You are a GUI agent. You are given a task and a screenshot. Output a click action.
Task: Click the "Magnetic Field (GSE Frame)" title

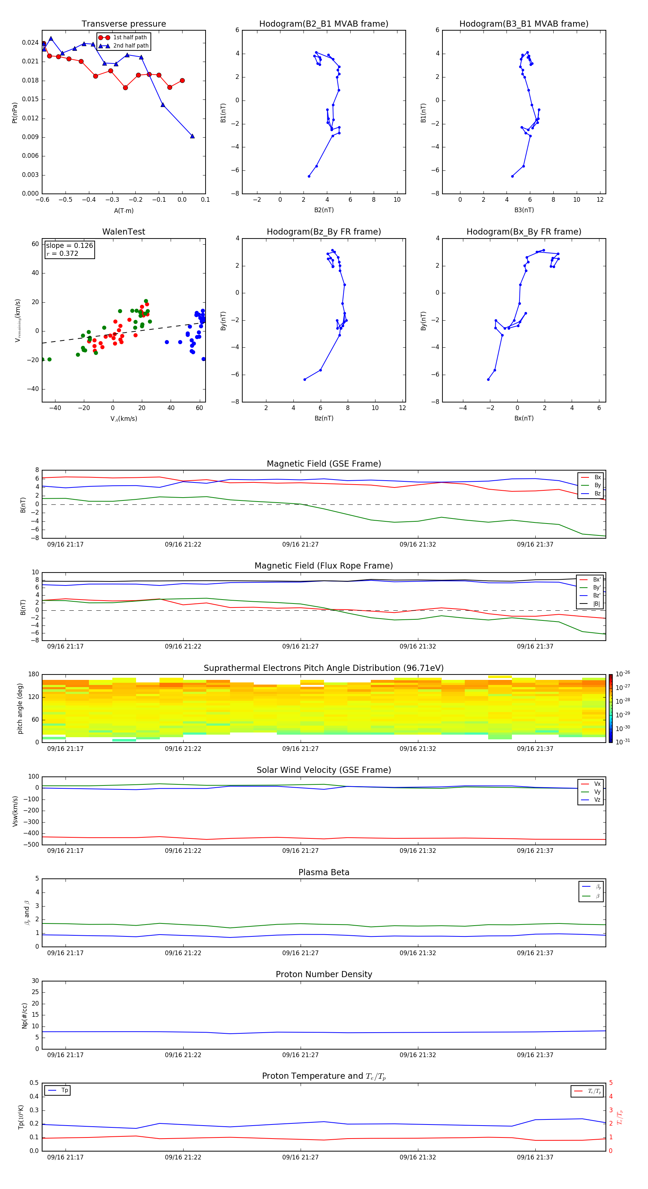click(324, 464)
